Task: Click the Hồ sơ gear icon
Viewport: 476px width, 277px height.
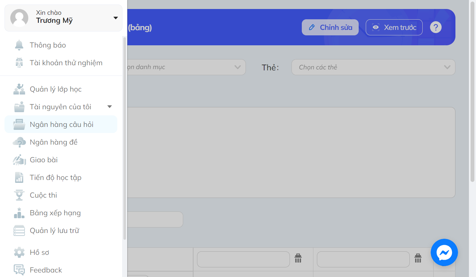Action: (x=19, y=252)
